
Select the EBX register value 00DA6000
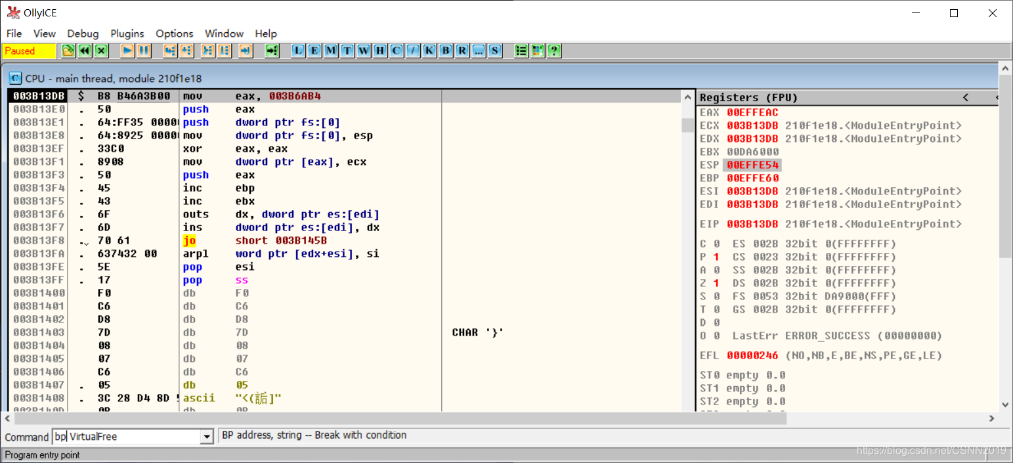click(x=752, y=152)
